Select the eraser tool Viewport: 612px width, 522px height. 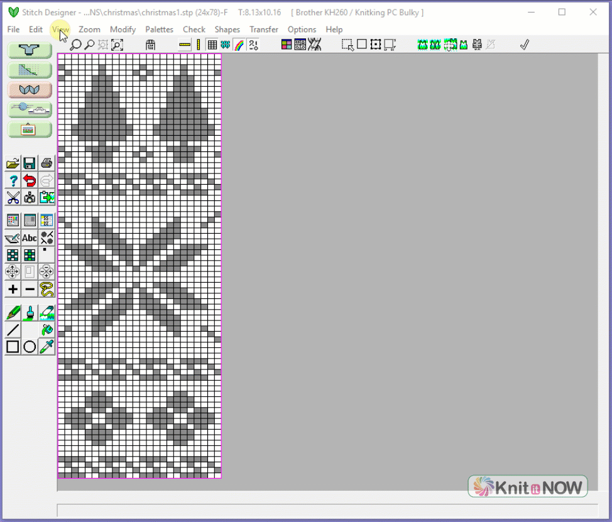(46, 313)
